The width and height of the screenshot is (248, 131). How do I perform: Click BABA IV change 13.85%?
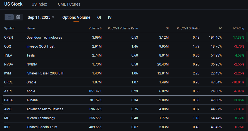coord(239,100)
